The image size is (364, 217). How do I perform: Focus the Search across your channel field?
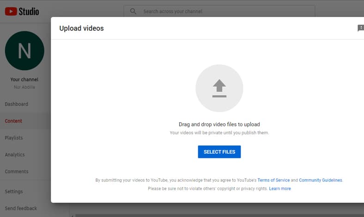(x=219, y=11)
